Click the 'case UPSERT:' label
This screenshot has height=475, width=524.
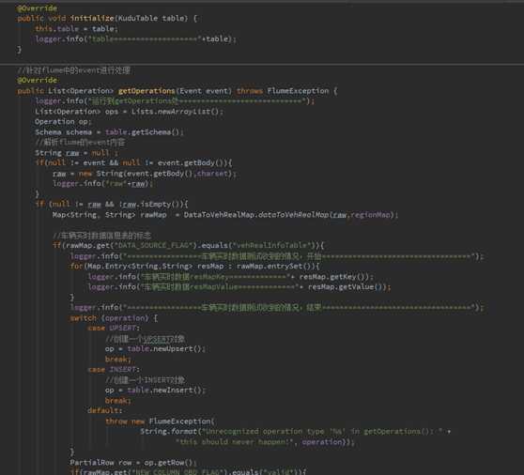[x=114, y=328]
